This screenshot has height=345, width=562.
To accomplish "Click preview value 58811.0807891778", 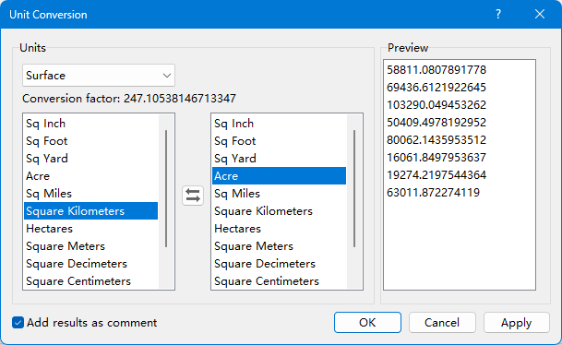I will point(436,69).
